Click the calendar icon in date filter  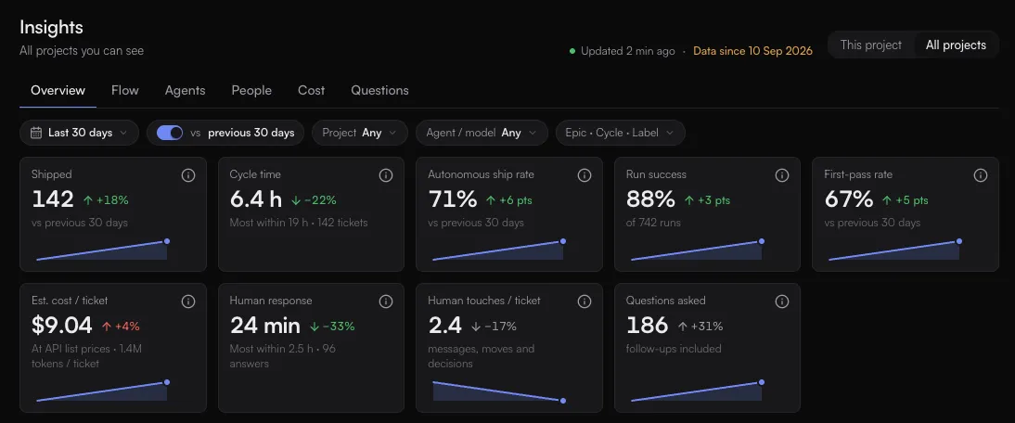click(x=36, y=133)
